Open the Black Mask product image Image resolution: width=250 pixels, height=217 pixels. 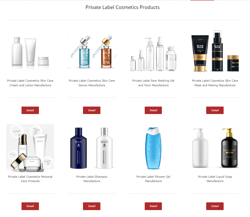[x=215, y=52]
